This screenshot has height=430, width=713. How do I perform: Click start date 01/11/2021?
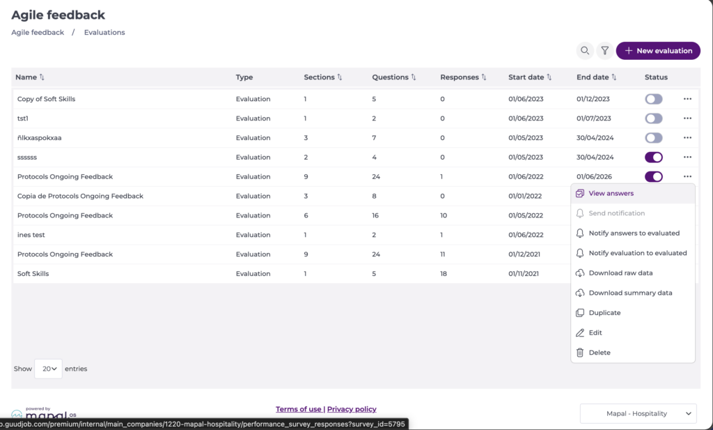tap(524, 273)
